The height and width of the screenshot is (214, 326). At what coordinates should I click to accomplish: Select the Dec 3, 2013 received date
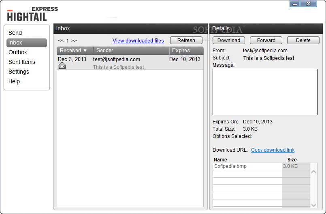pos(72,59)
